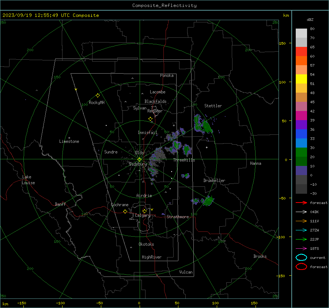Click the green radar echo southwest of Stettler
The width and height of the screenshot is (329, 308).
207,127
